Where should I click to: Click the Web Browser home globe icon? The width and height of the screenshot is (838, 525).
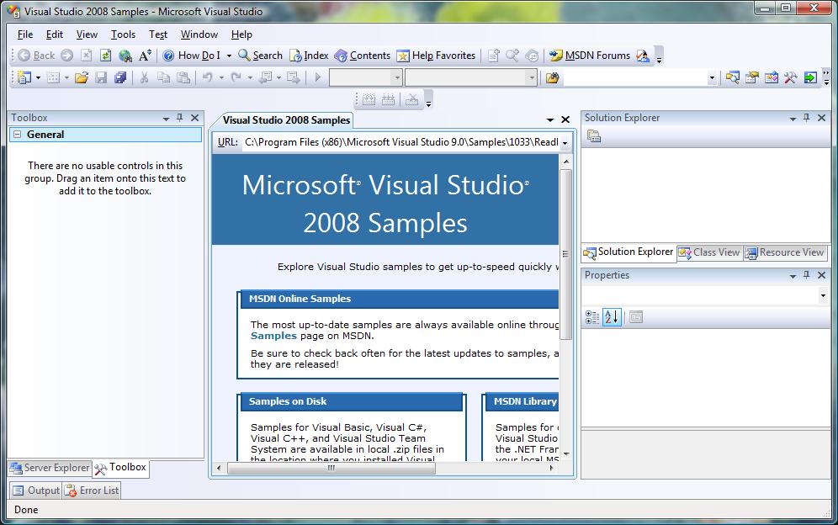(125, 56)
